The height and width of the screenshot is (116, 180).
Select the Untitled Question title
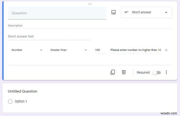coord(22,91)
